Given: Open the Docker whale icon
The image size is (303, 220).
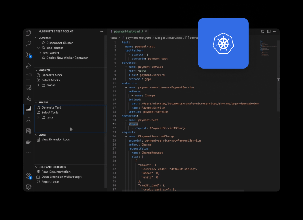Looking at the screenshot, I should click(x=28, y=142).
